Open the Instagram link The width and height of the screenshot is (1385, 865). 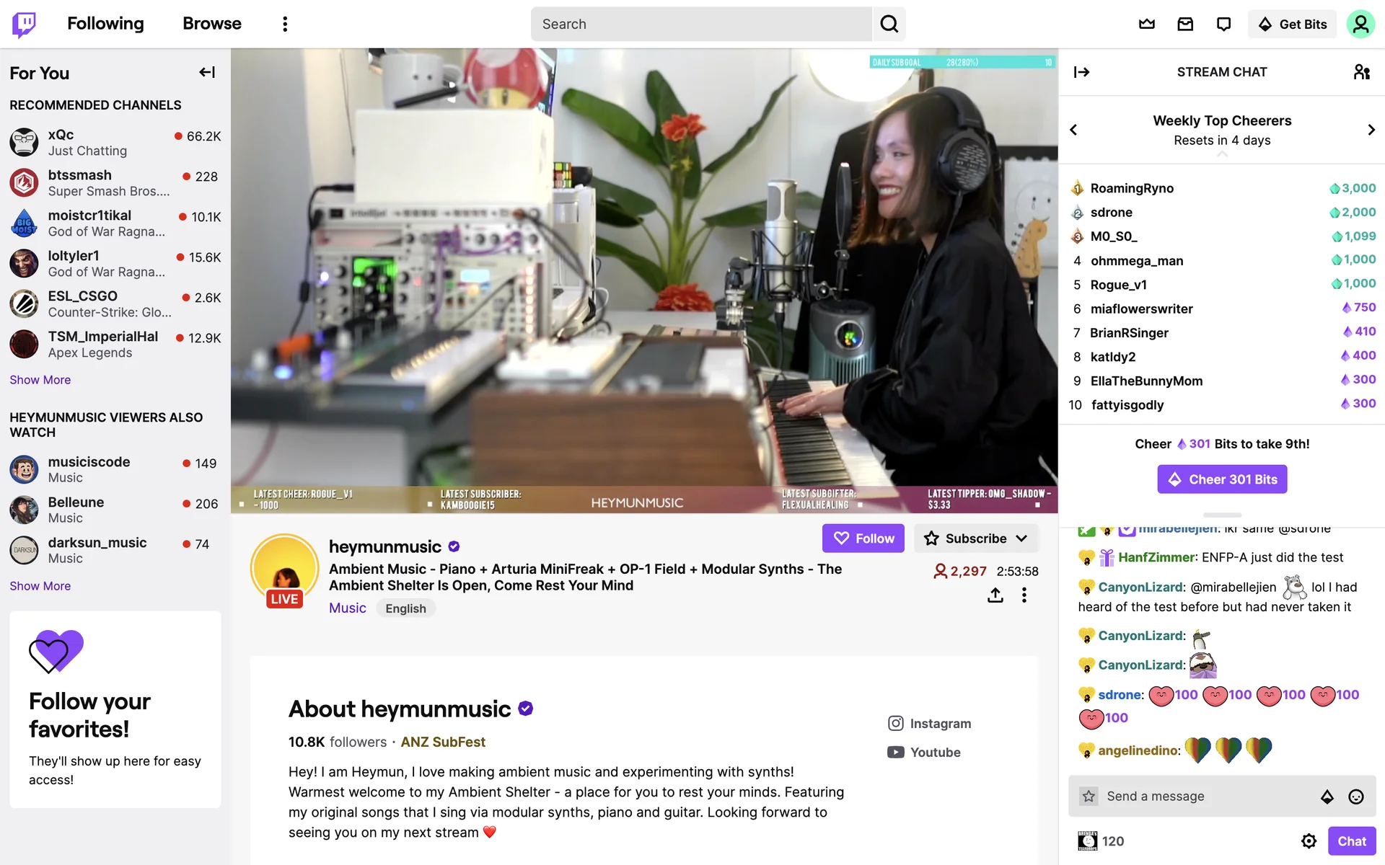pyautogui.click(x=929, y=723)
